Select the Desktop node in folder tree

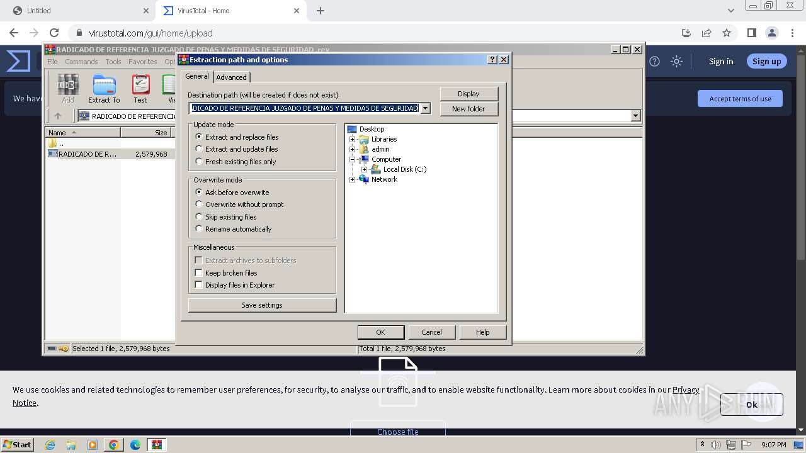366,129
